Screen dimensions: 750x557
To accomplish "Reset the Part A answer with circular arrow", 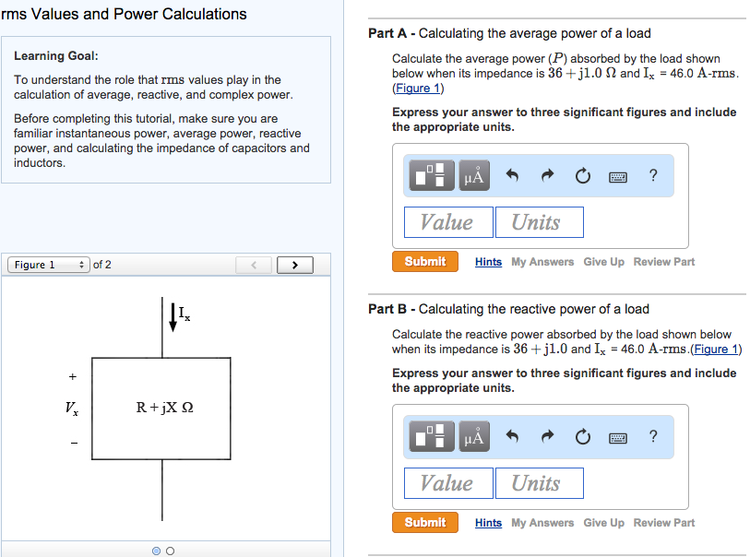I will point(582,175).
